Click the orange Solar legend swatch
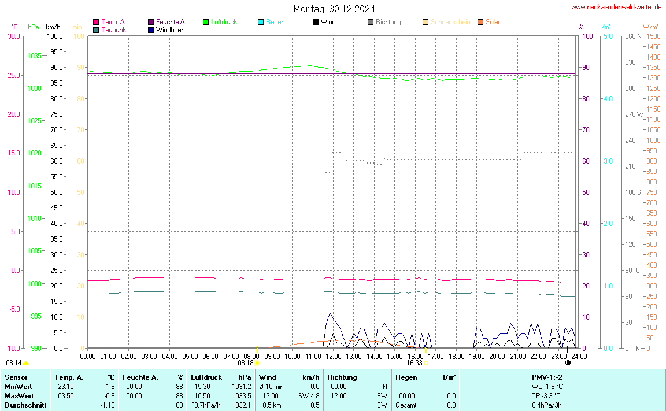The width and height of the screenshot is (666, 411). (480, 22)
